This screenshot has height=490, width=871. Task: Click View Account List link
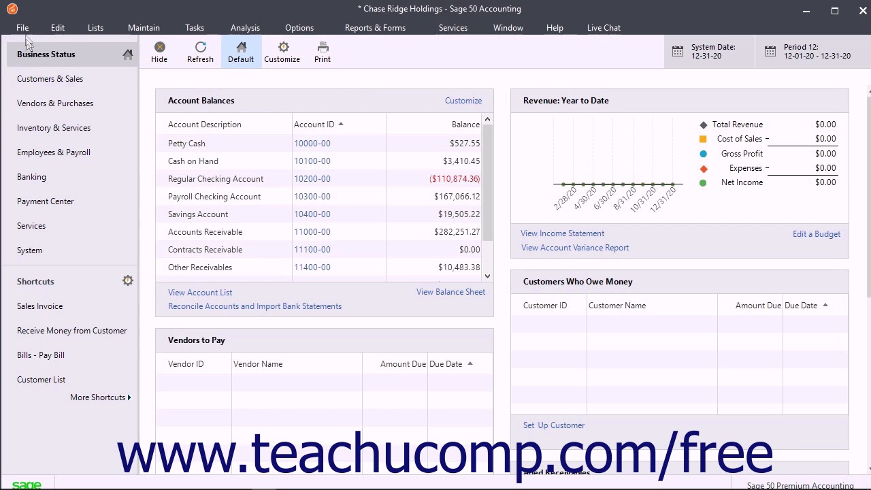(x=200, y=293)
